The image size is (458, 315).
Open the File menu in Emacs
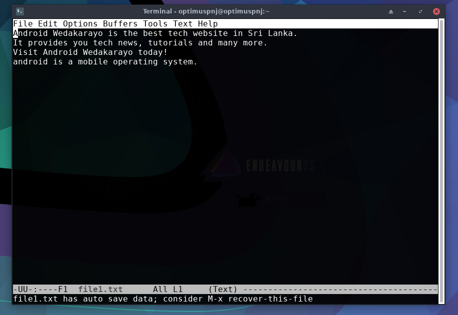coord(23,23)
